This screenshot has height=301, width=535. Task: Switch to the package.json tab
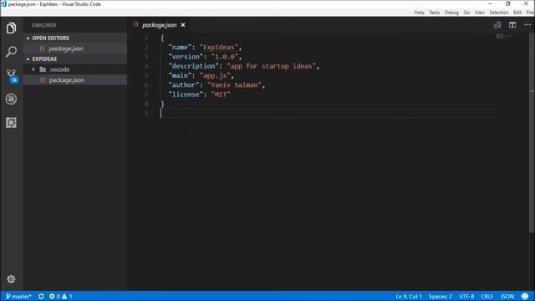(x=159, y=25)
